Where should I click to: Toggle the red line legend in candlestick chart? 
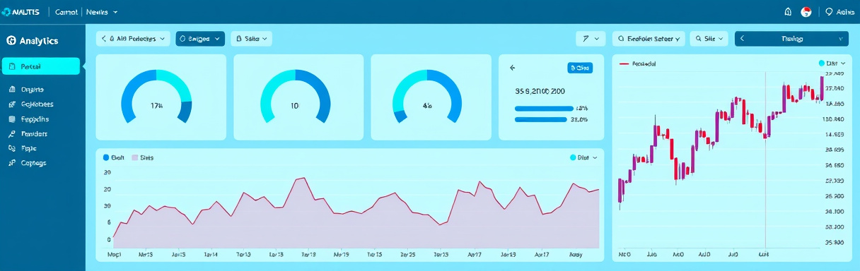tap(624, 64)
